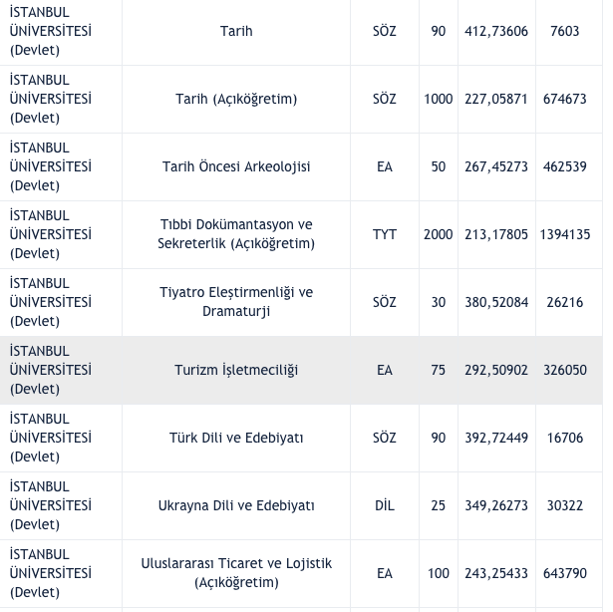Click the ranking value 7603
Viewport: 613px width, 612px height.
coord(565,31)
